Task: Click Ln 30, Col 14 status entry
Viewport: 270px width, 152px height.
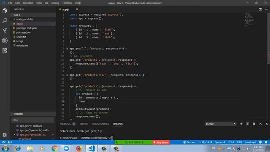Action: [205, 142]
